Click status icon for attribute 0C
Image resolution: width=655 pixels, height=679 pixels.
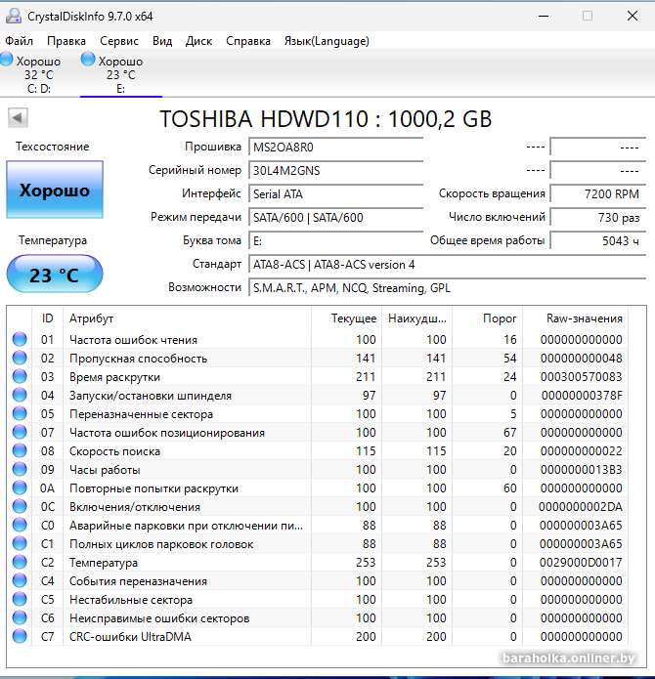coord(20,506)
